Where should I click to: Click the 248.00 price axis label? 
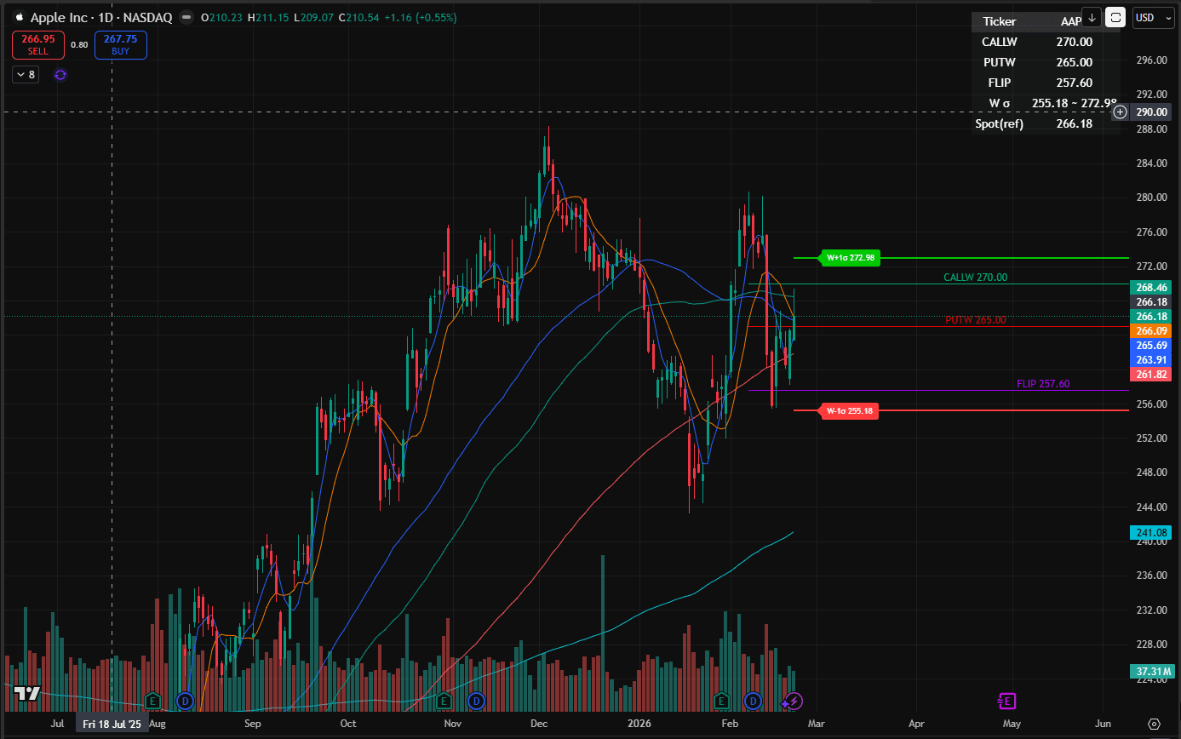tap(1150, 473)
